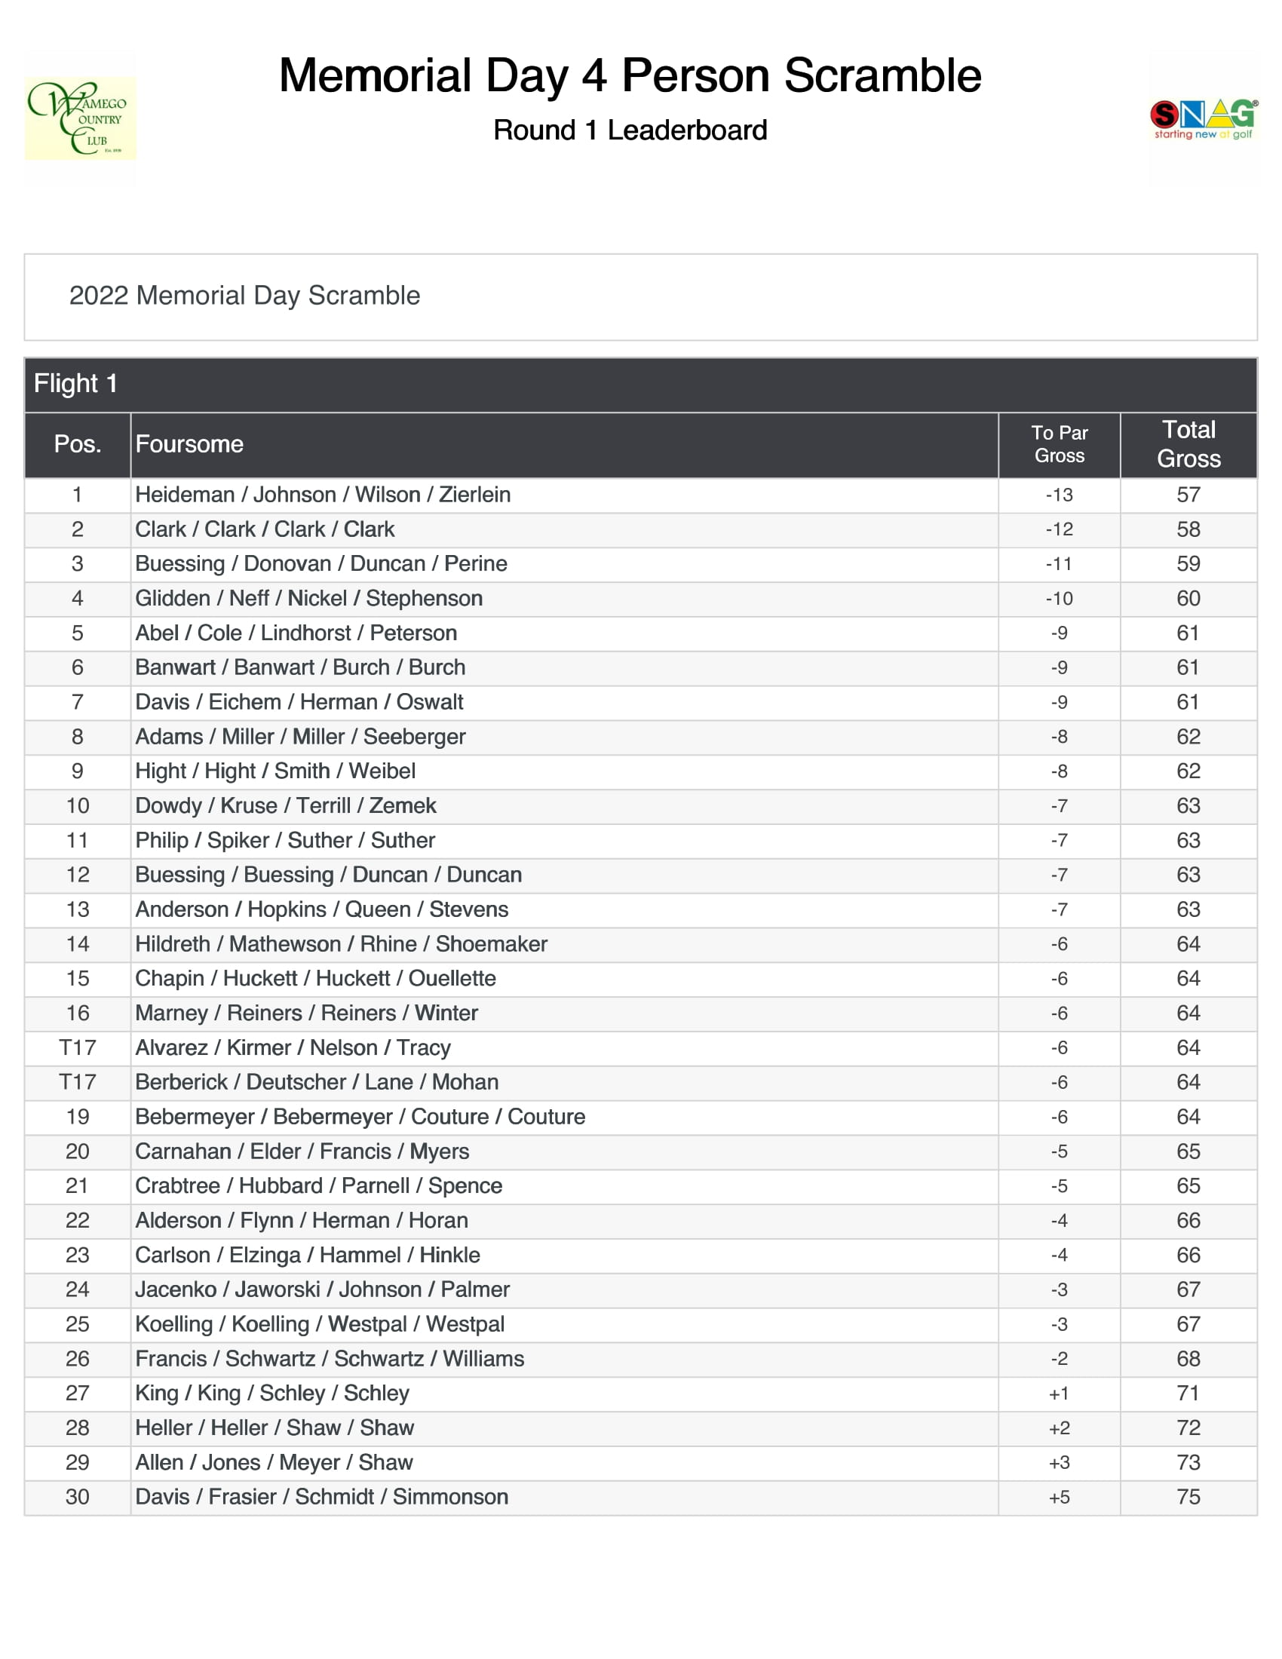
Task: Select the Heideman / Johnson / Wilson / Zierlein row
Action: click(323, 495)
